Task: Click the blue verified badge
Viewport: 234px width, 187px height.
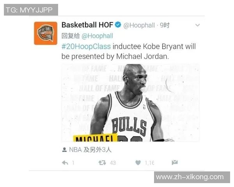Action: pos(118,25)
